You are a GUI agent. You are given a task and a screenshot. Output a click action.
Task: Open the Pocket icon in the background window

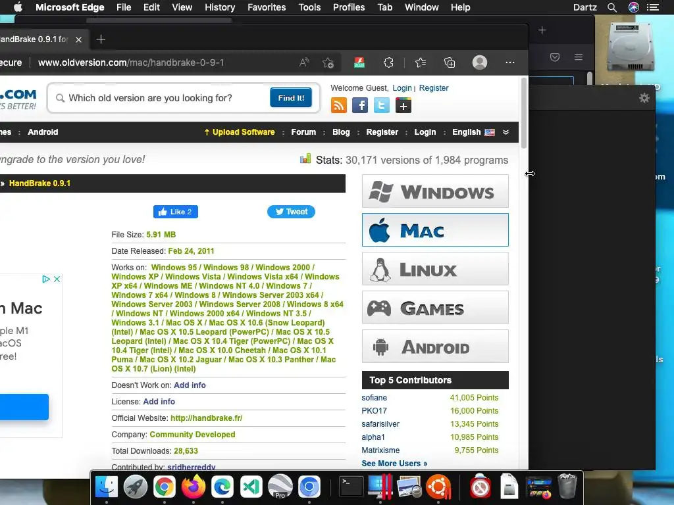click(555, 57)
